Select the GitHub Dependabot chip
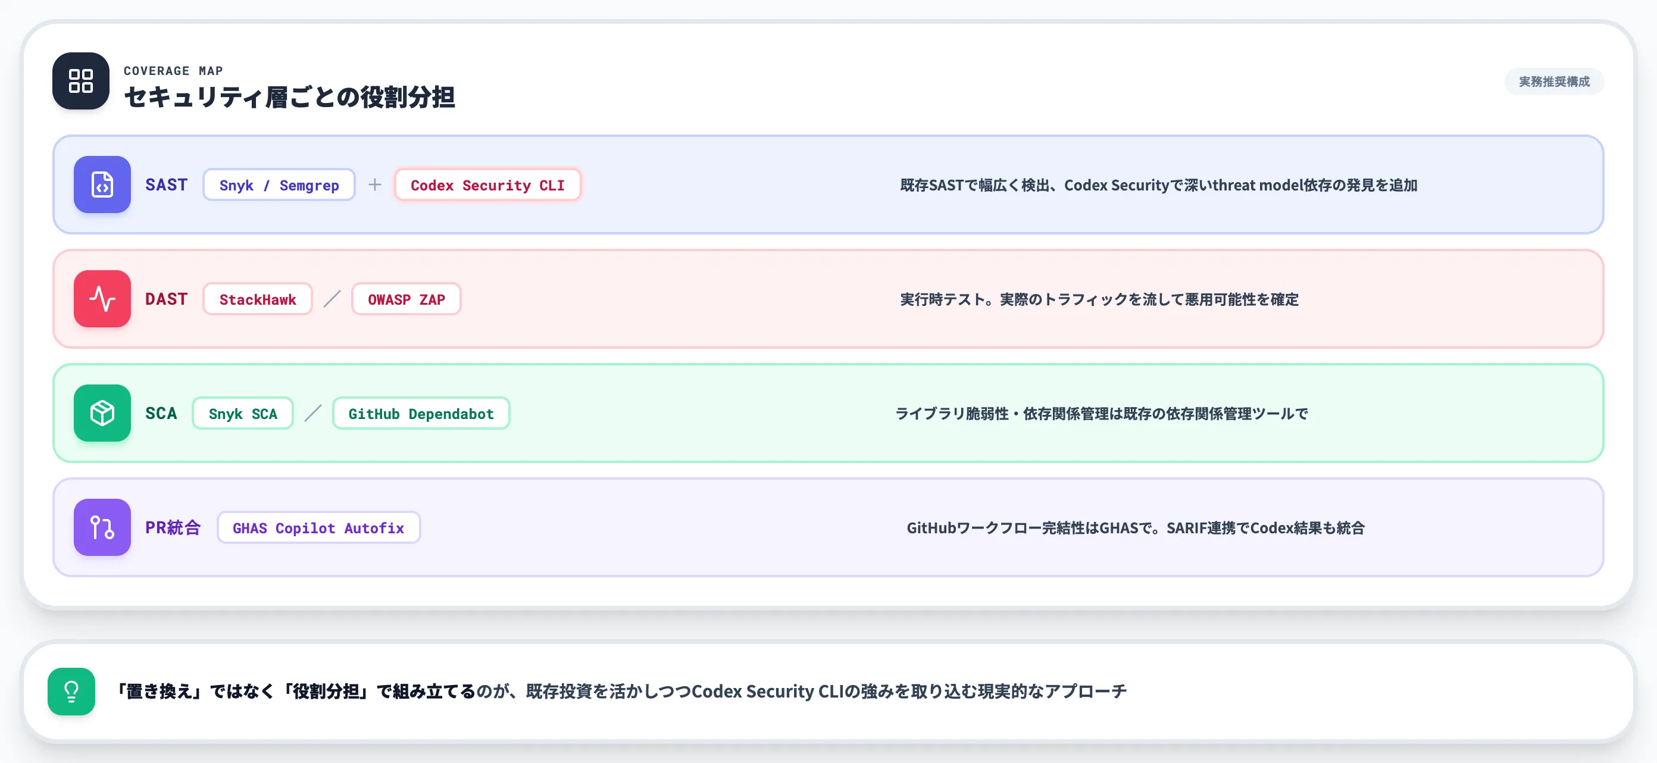The width and height of the screenshot is (1657, 763). click(421, 414)
